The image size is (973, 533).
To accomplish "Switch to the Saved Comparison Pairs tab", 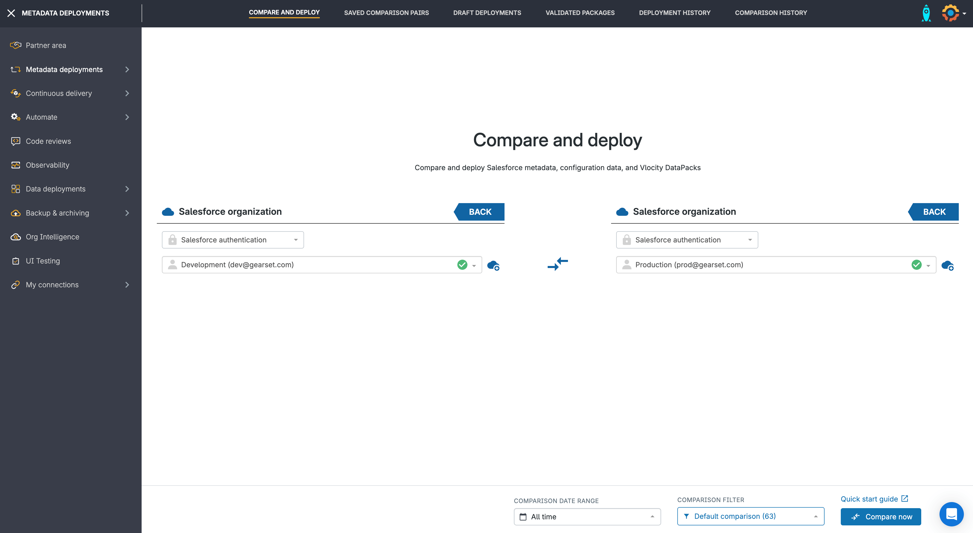I will [387, 12].
